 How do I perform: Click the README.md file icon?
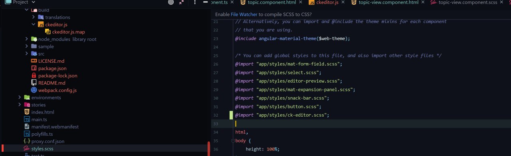pyautogui.click(x=34, y=83)
